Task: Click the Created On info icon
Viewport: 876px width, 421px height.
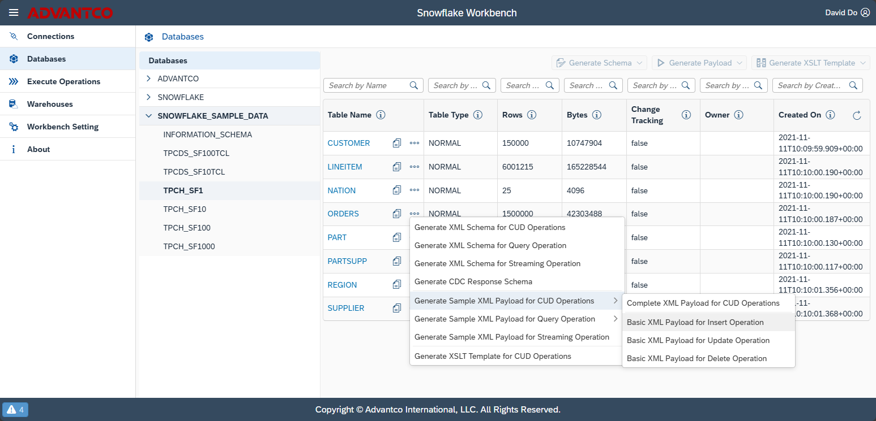Action: pos(830,115)
